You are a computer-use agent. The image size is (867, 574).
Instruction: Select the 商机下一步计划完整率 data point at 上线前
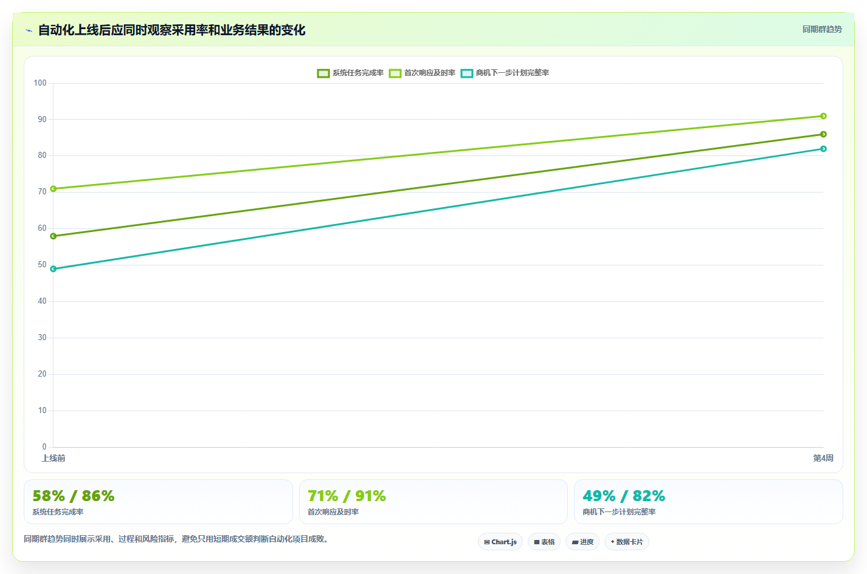[x=54, y=269]
